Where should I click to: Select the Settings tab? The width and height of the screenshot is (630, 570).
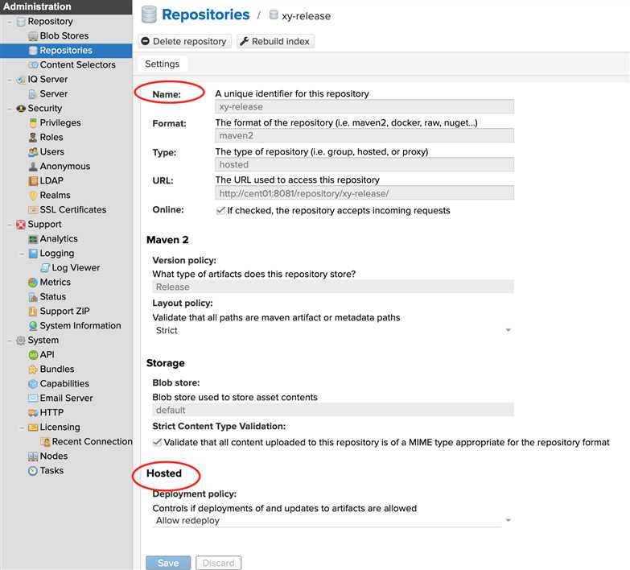pos(162,64)
